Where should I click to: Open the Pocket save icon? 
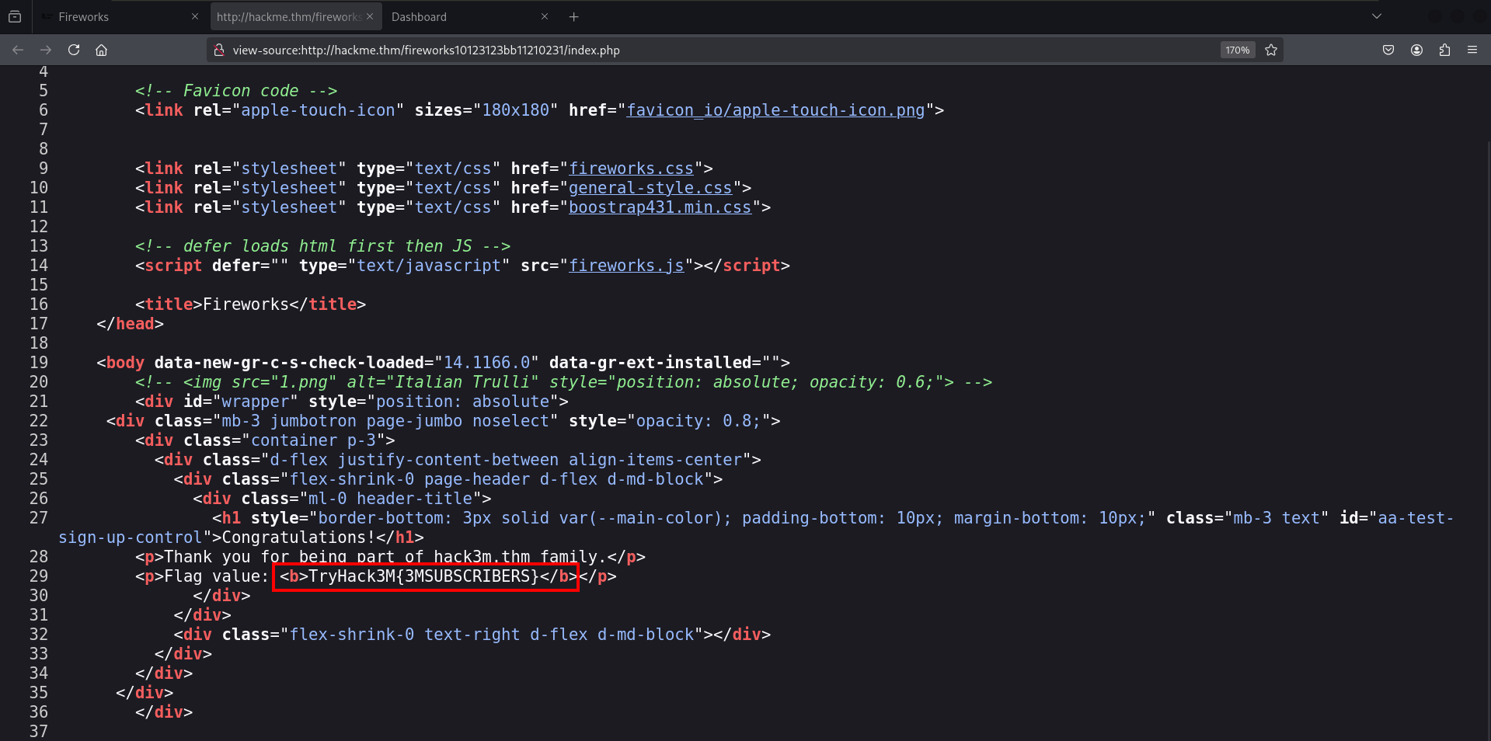[1388, 50]
